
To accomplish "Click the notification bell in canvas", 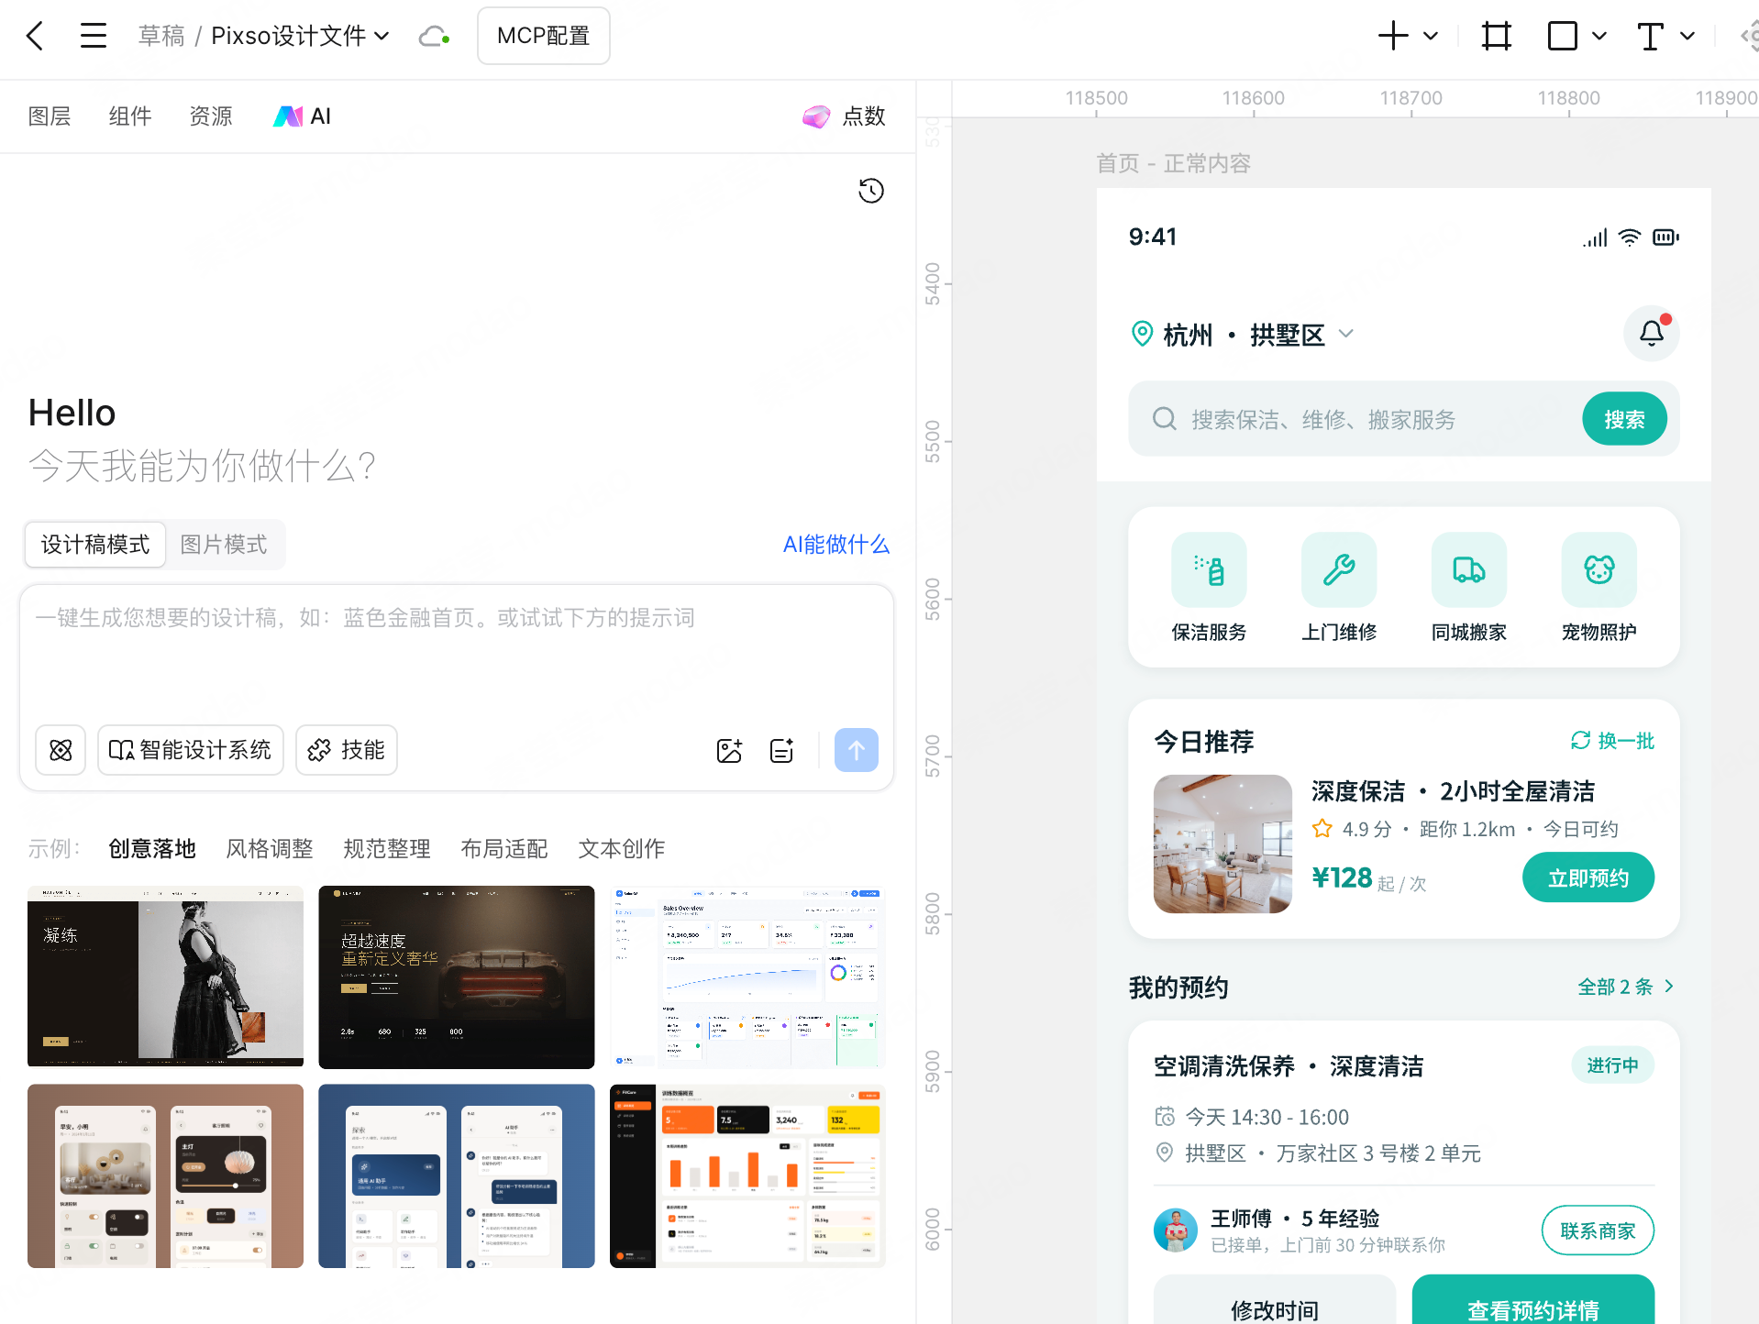I will pos(1652,333).
